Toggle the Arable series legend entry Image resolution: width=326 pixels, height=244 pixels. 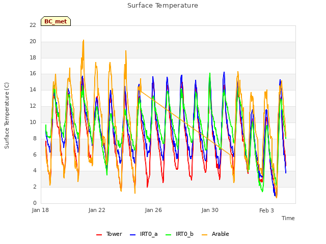(215, 234)
